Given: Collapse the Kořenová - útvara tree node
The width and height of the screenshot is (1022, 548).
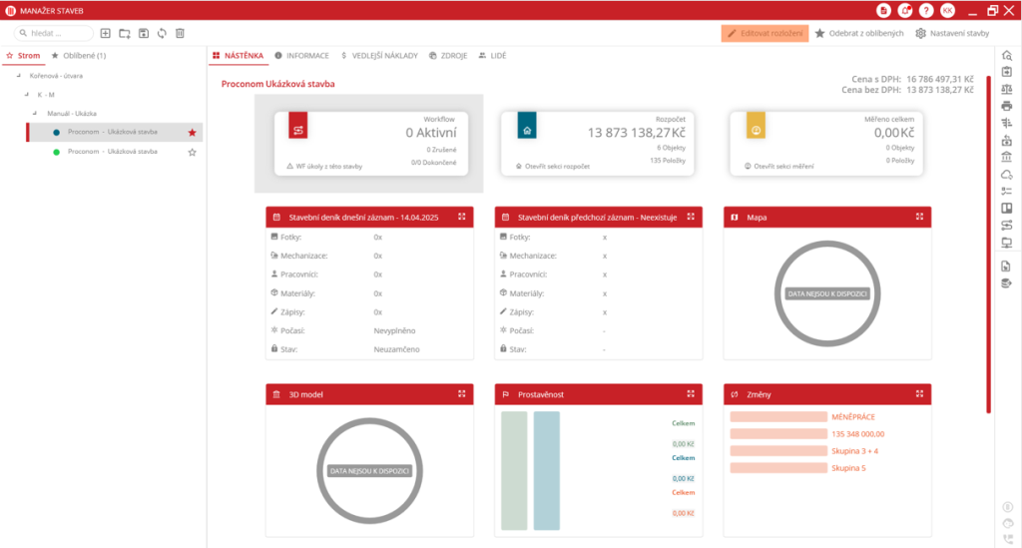Looking at the screenshot, I should 18,75.
